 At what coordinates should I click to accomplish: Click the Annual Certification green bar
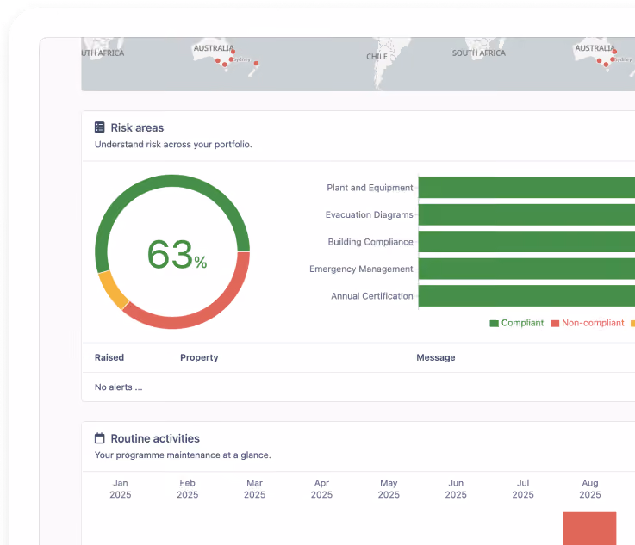click(x=526, y=296)
